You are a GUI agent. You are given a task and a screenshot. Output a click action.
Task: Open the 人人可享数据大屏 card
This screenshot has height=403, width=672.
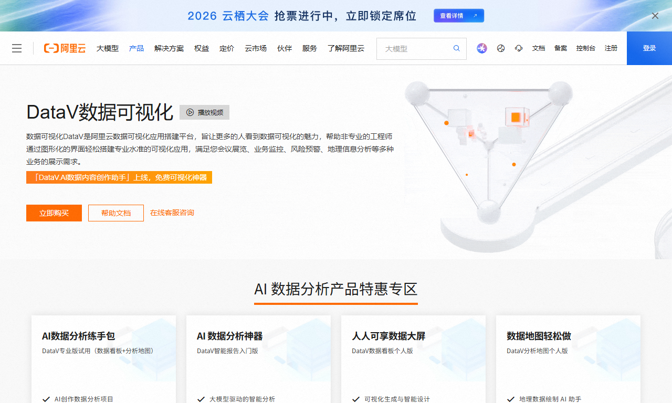point(413,359)
